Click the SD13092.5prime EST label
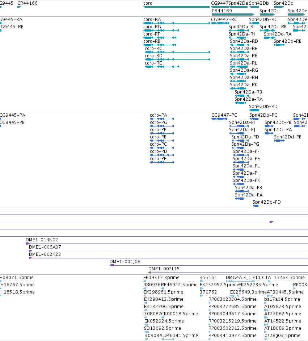The height and width of the screenshot is (341, 308). click(x=163, y=328)
